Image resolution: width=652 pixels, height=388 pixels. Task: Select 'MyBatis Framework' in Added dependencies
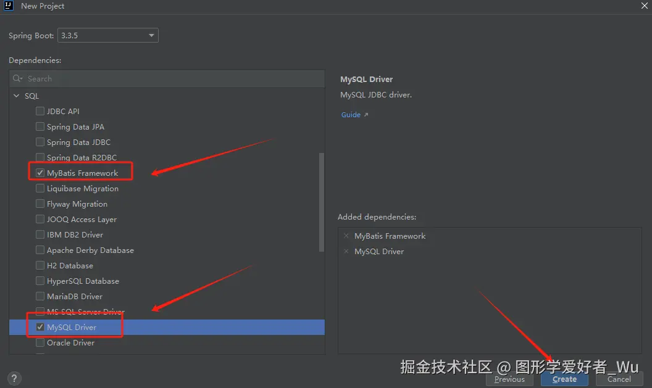[x=390, y=236]
